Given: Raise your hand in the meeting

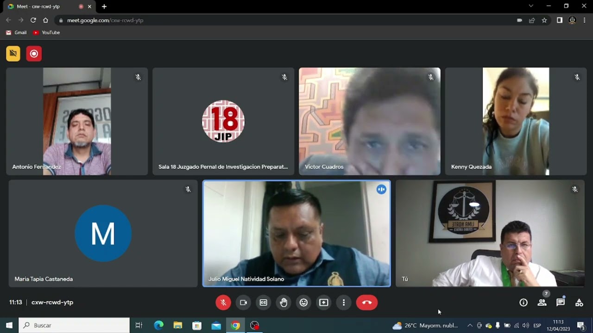Looking at the screenshot, I should click(284, 302).
